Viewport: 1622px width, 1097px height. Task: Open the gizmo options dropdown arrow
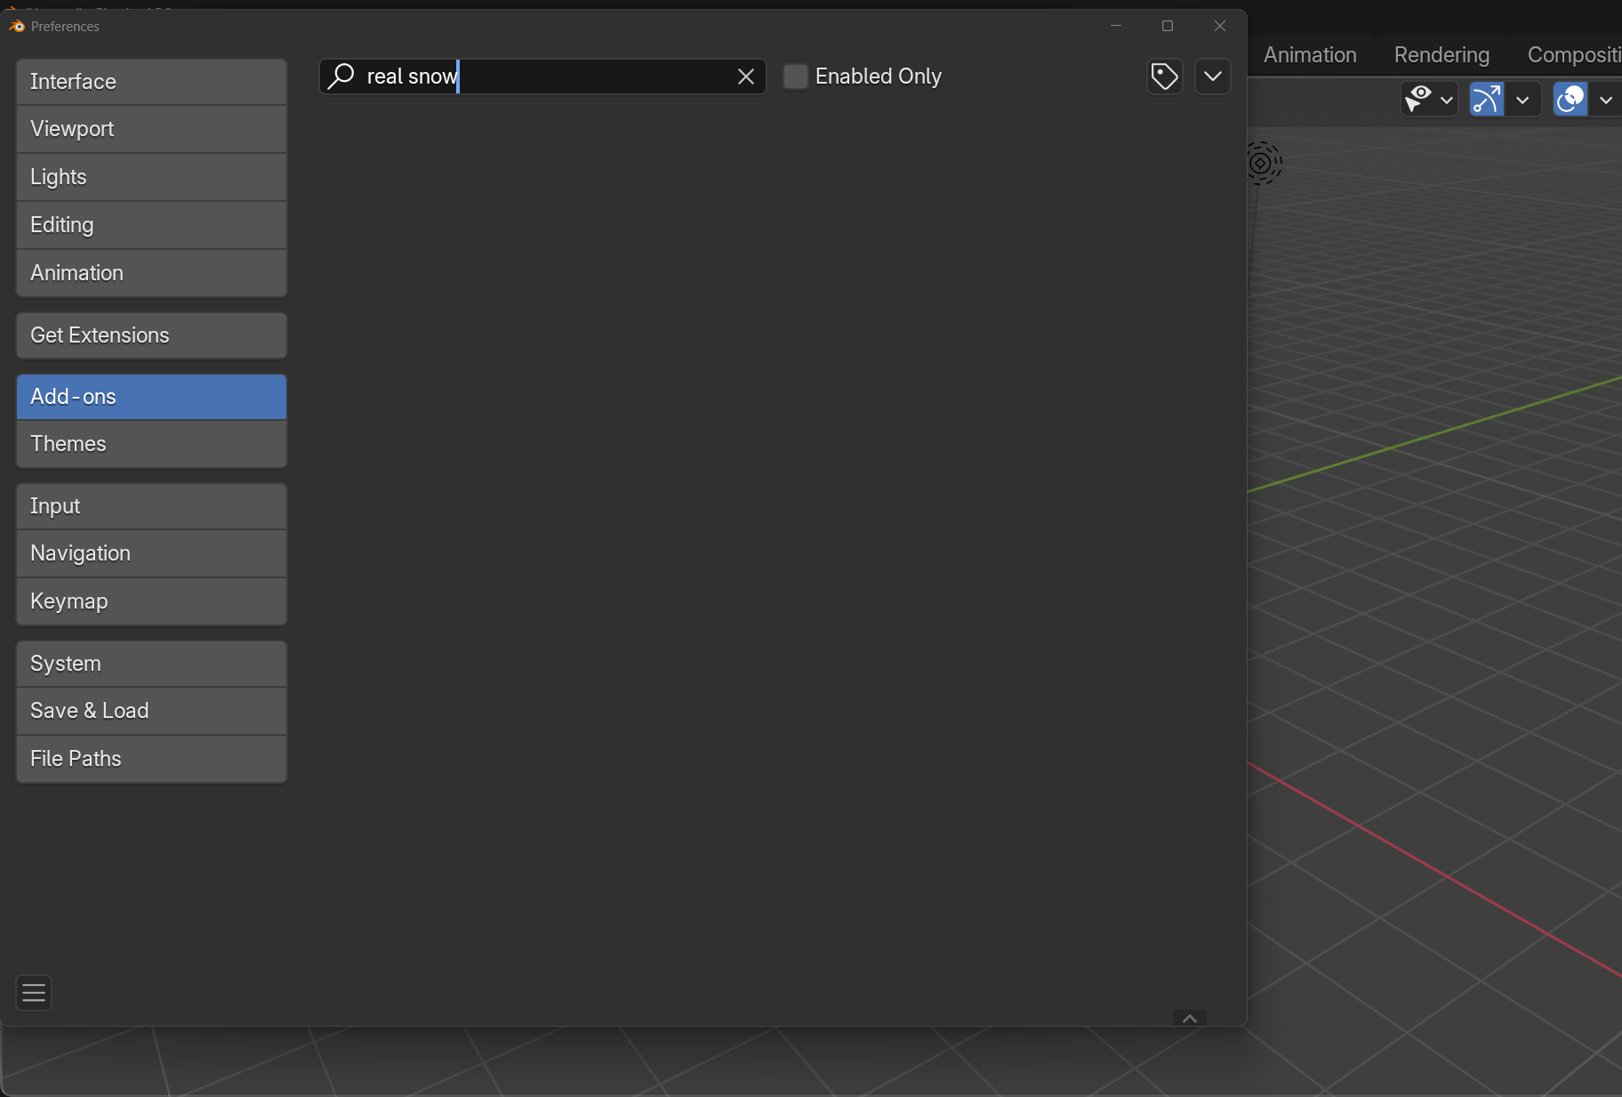(1522, 100)
